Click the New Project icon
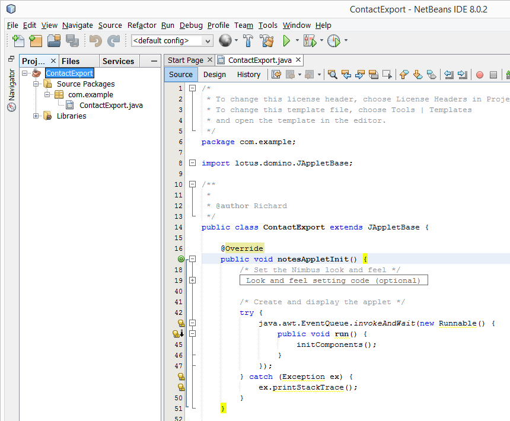The image size is (510, 421). 36,41
